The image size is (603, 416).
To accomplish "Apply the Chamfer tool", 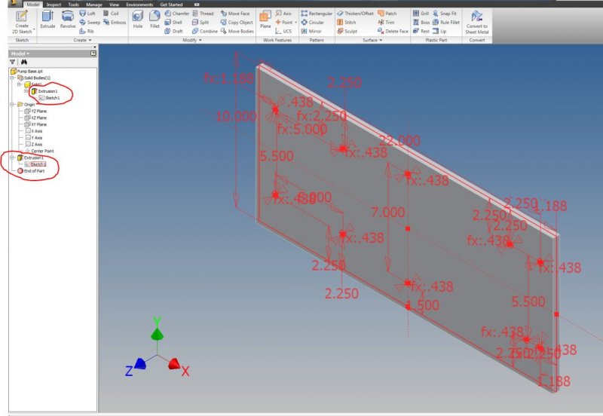I will pyautogui.click(x=177, y=14).
